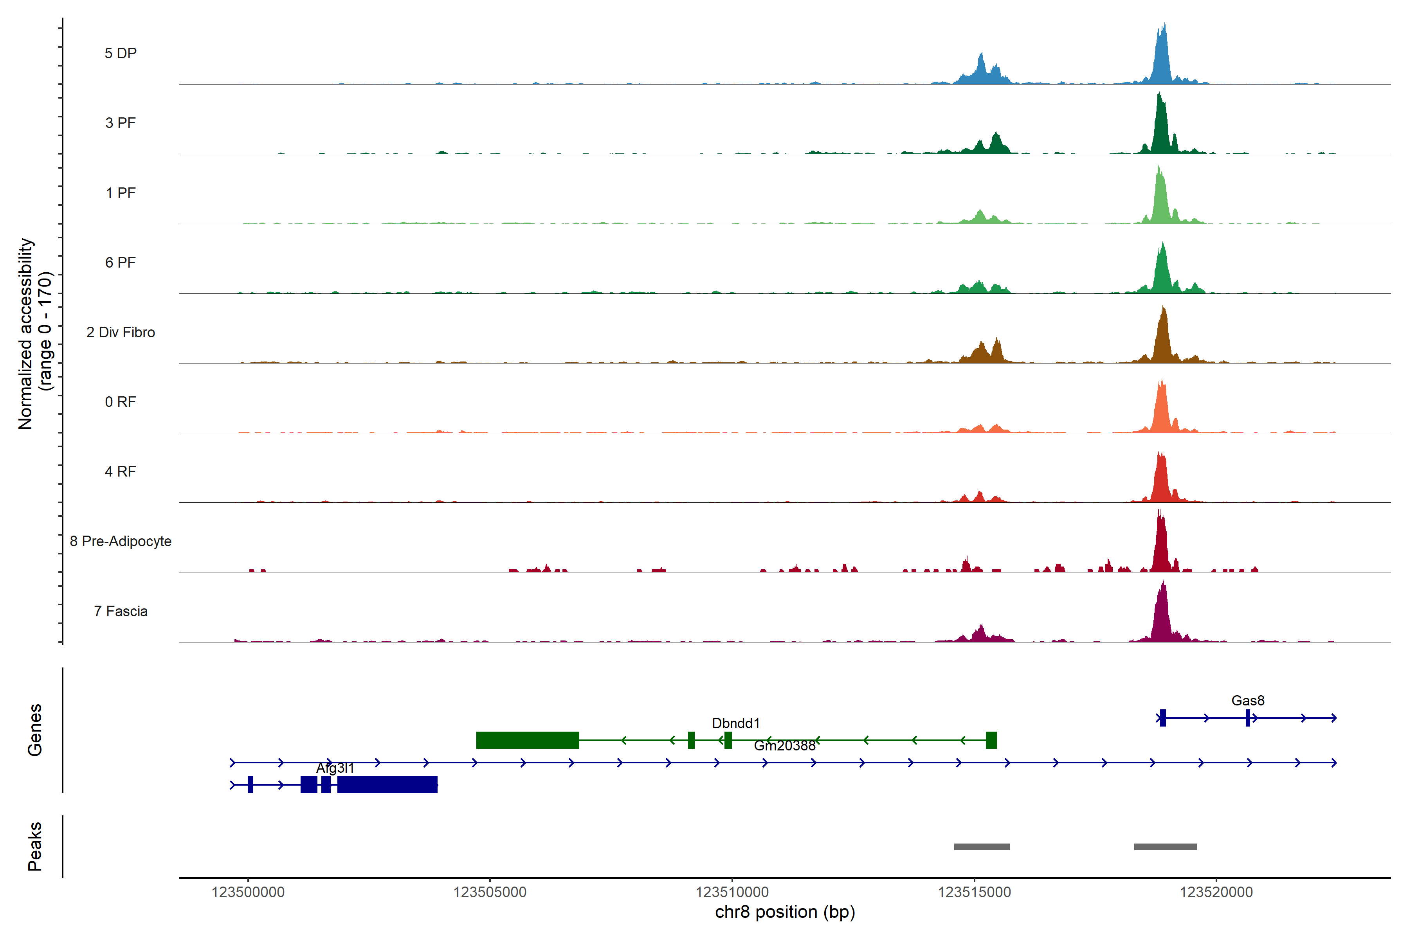Select the large blue Afg3l1 exon block
1409x939 pixels.
[x=387, y=784]
